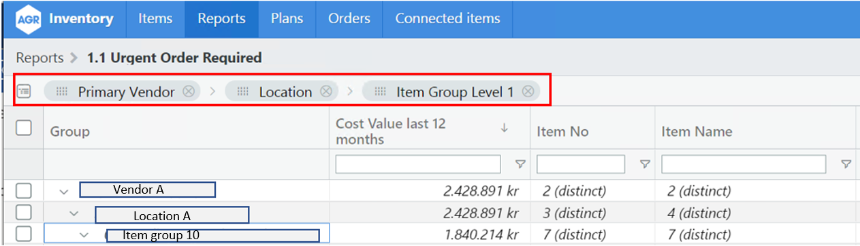Switch to the Connected items tab
Screen dimensions: 860x246
click(x=447, y=19)
